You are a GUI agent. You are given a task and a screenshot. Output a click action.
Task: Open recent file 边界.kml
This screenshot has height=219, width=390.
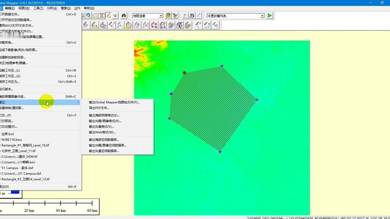40,134
